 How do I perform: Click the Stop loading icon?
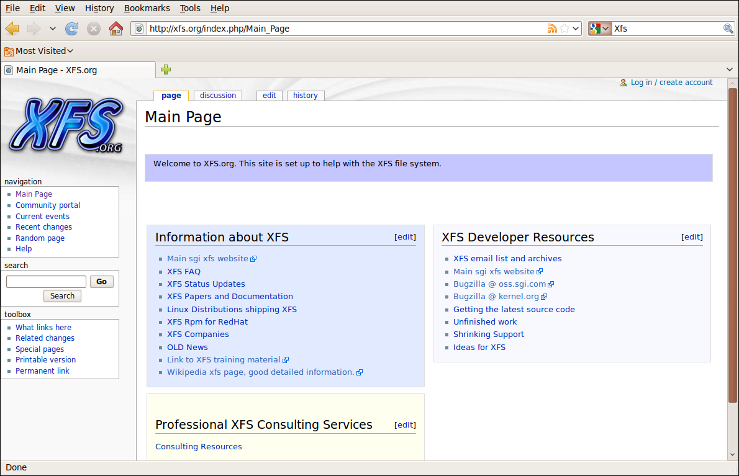pos(94,29)
